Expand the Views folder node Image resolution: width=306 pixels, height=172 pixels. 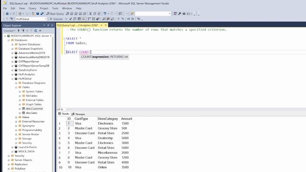click(x=16, y=118)
